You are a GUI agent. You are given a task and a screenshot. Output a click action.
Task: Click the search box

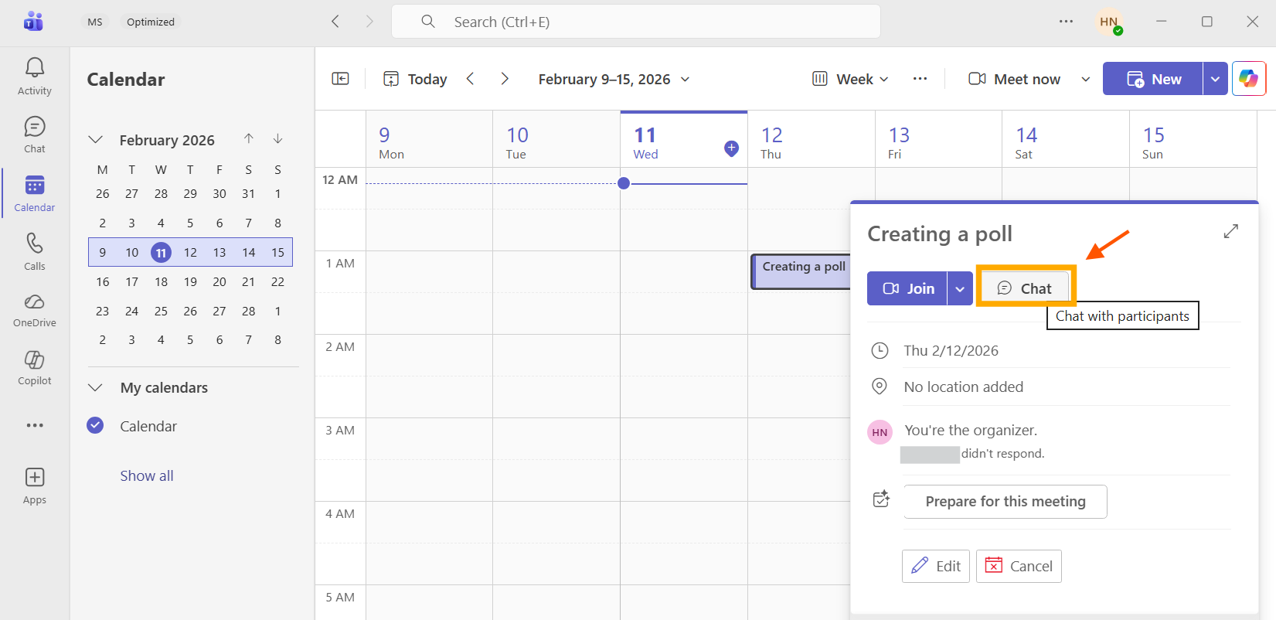tap(636, 22)
